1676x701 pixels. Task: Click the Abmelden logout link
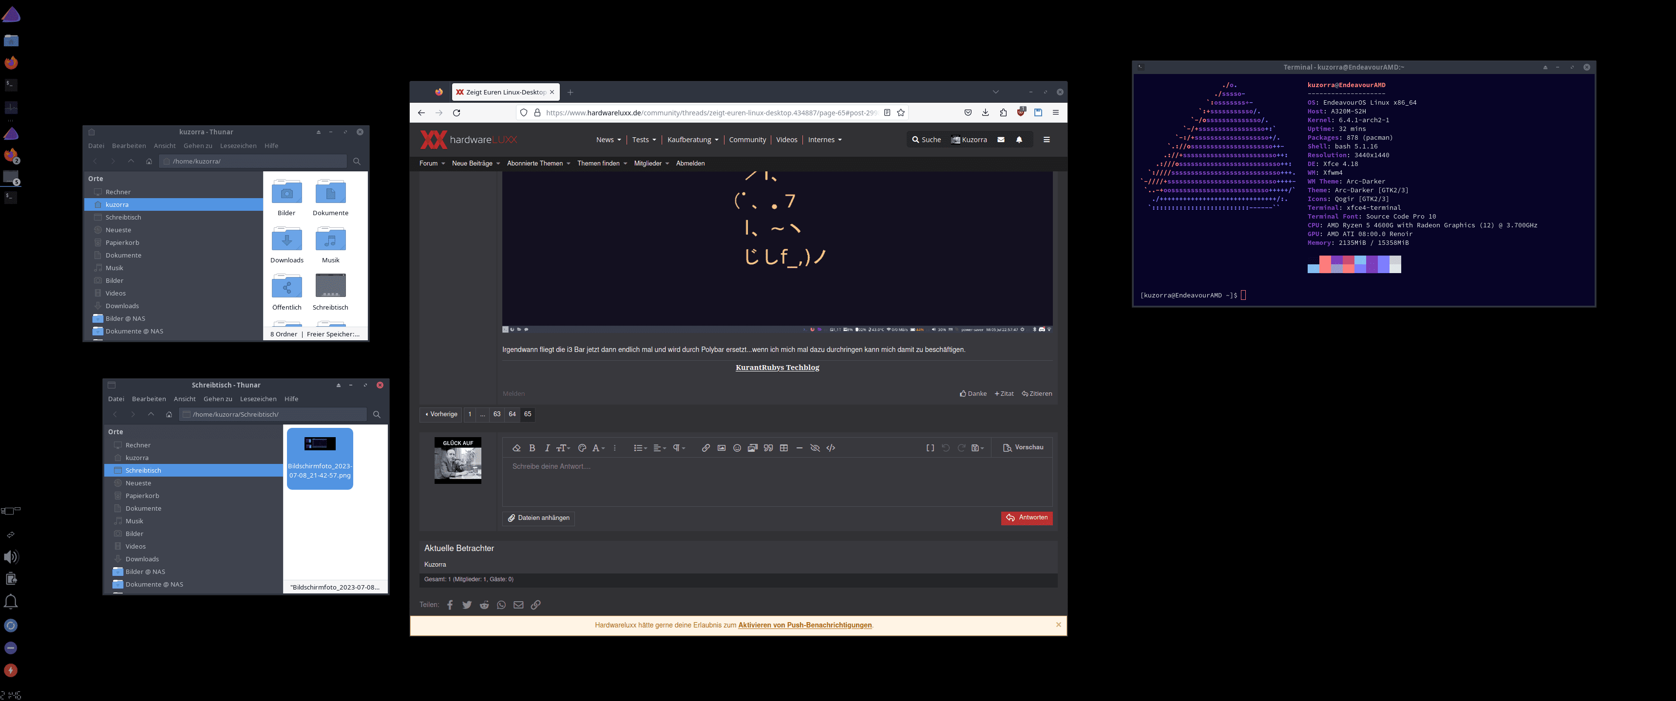pyautogui.click(x=690, y=163)
